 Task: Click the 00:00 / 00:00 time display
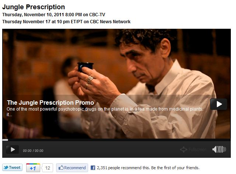pos(33,151)
